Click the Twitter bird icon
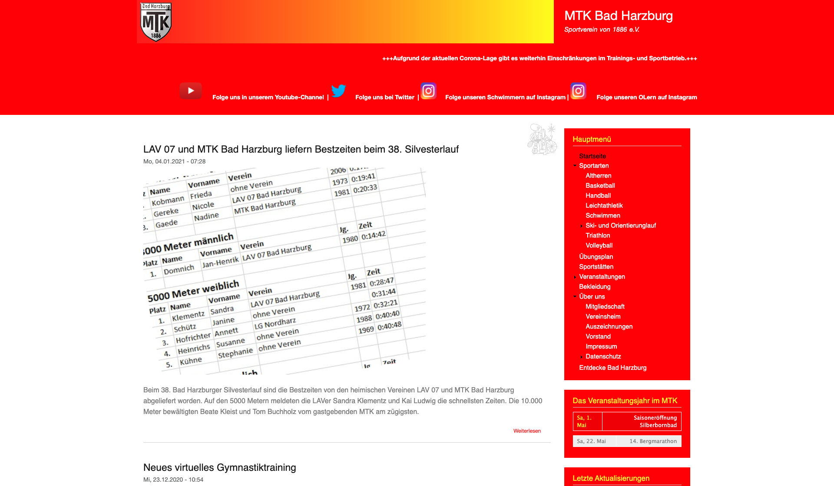 pyautogui.click(x=339, y=91)
